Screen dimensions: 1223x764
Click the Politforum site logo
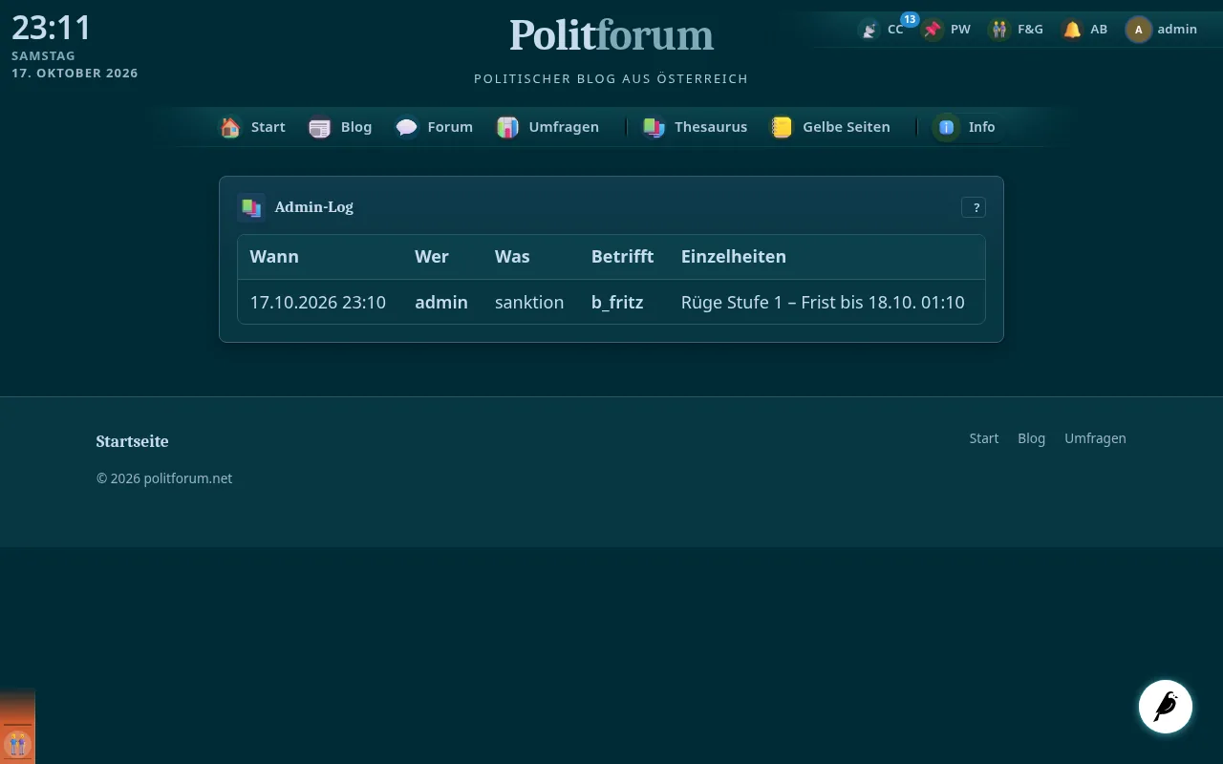pos(611,35)
